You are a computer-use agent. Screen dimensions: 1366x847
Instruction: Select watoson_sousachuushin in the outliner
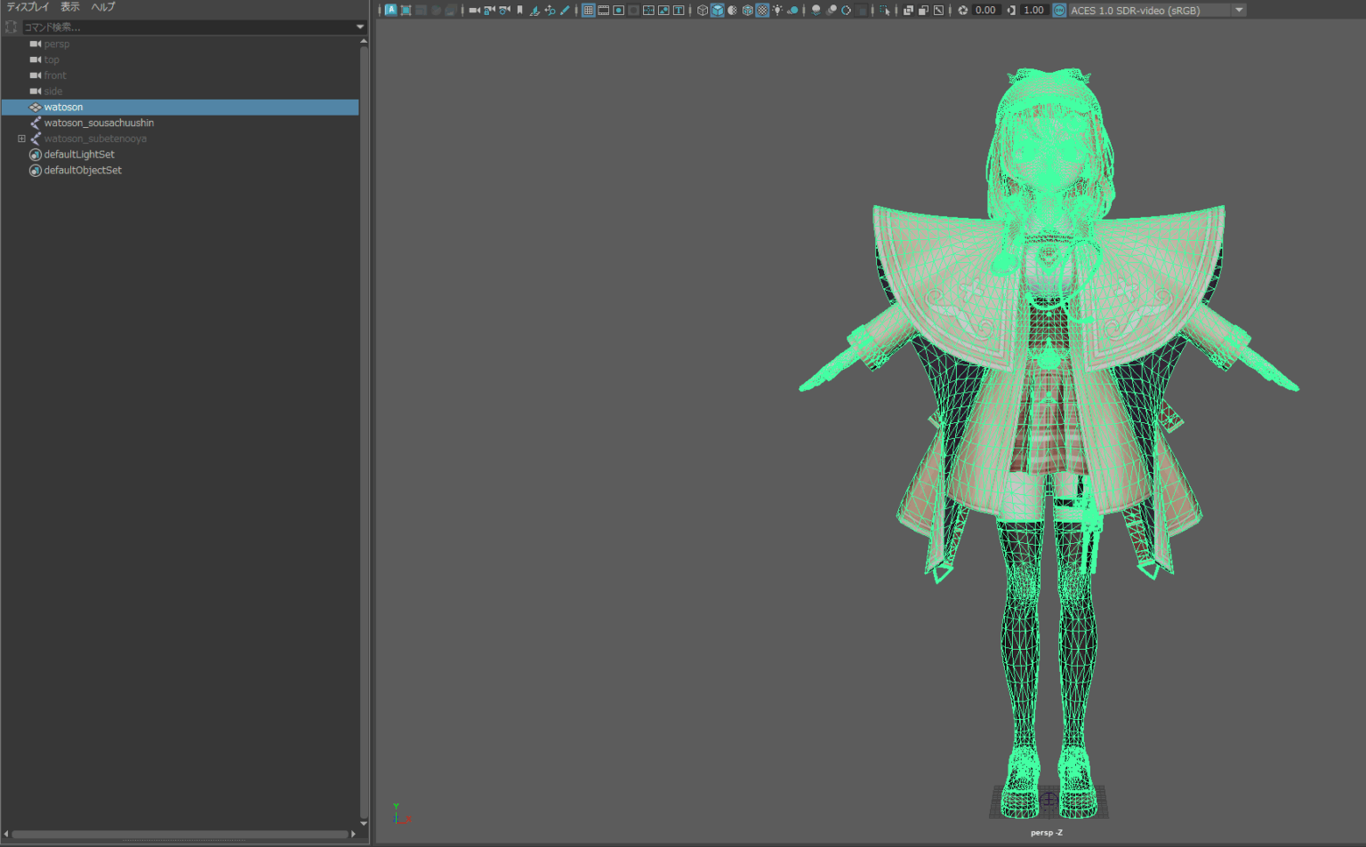coord(99,123)
